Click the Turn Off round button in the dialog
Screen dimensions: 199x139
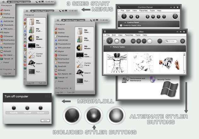point(27,108)
